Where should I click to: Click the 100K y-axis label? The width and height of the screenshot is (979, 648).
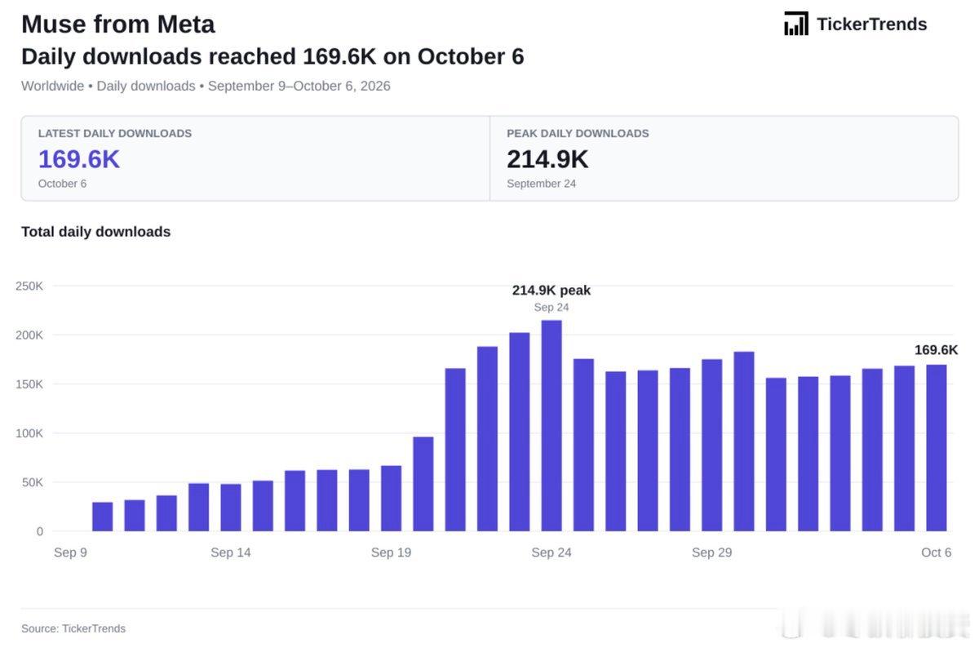[29, 433]
